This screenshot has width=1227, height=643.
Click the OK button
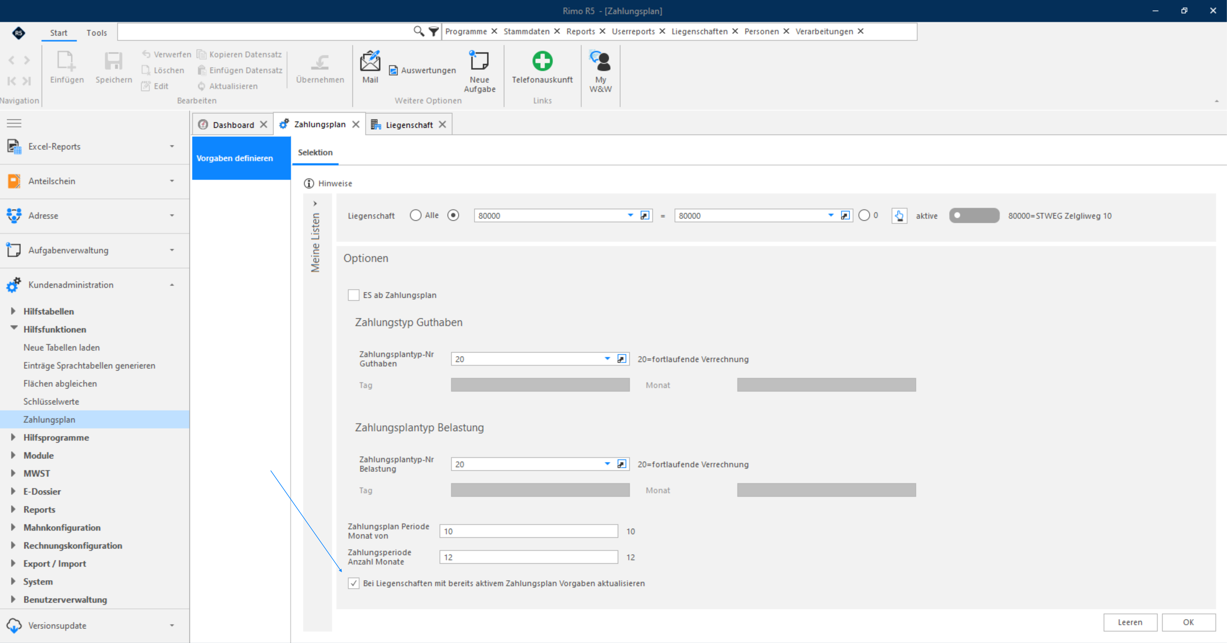coord(1188,622)
